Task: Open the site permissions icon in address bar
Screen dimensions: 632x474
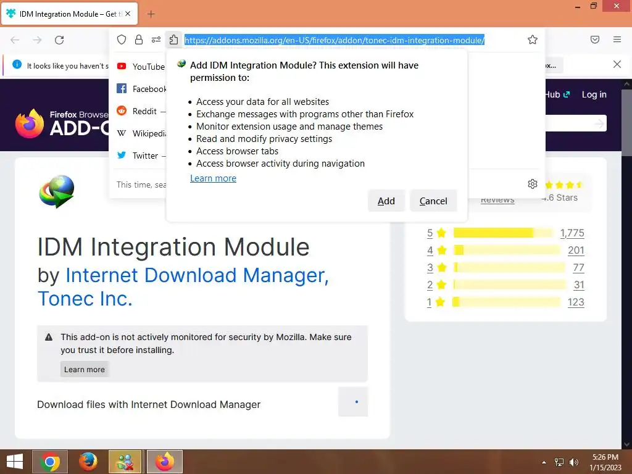Action: (156, 39)
